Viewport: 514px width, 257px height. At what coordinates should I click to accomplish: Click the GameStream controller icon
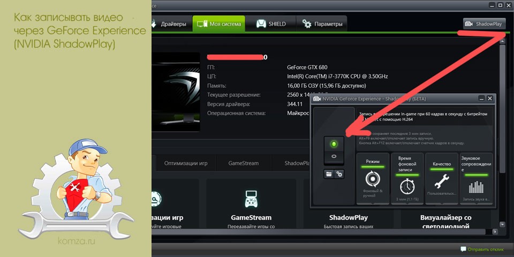[251, 199]
